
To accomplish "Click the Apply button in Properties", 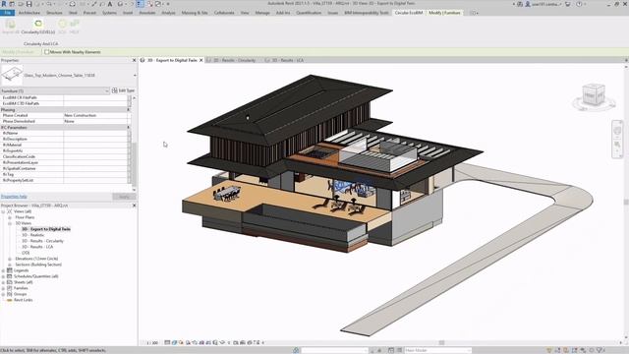I will click(x=124, y=197).
